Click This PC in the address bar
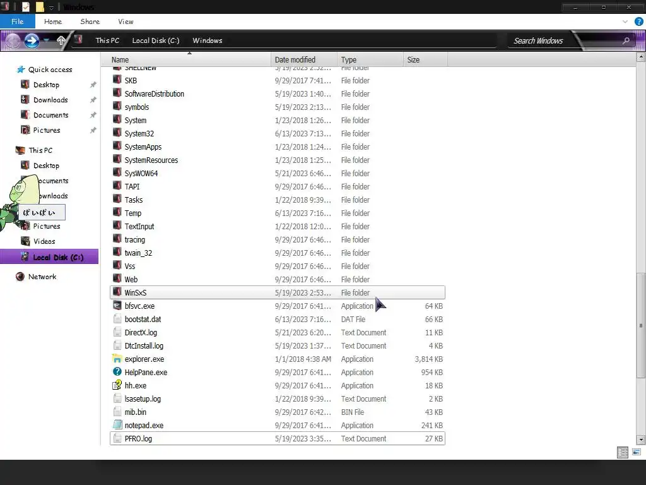Screen dimensions: 646x485 (x=107, y=40)
